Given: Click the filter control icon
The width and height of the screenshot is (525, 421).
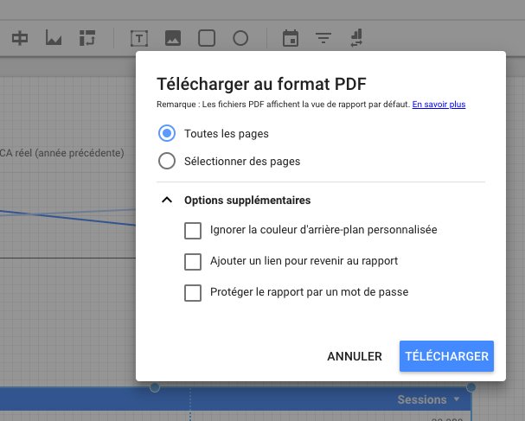Looking at the screenshot, I should point(323,38).
